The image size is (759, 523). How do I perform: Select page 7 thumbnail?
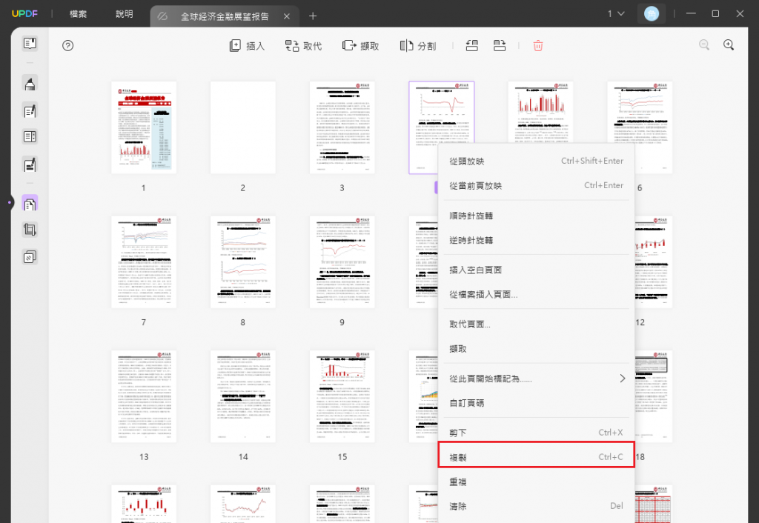144,261
